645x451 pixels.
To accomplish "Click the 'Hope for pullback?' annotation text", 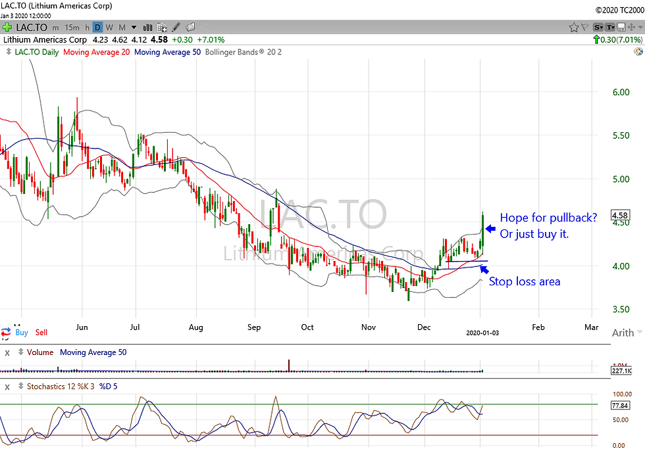I will 548,218.
